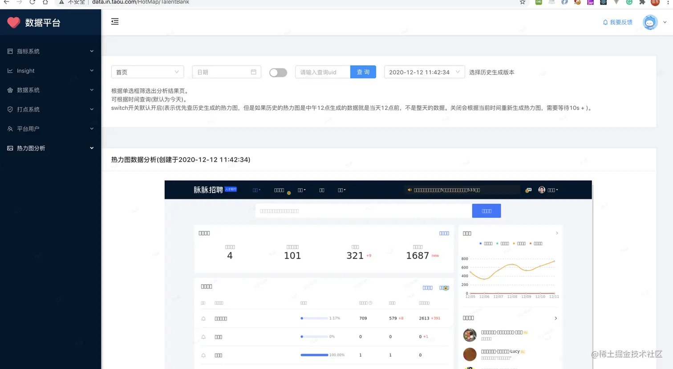
Task: Click the first candidate avatar thumbnail
Action: 470,335
